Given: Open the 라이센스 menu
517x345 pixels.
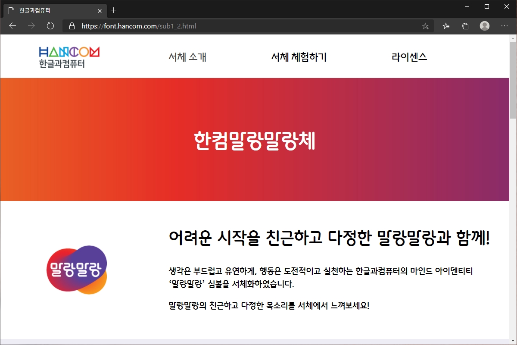Looking at the screenshot, I should point(409,57).
